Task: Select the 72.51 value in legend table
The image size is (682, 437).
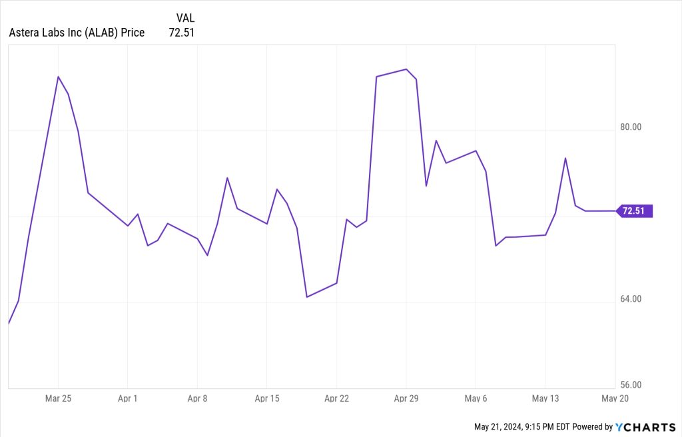Action: pyautogui.click(x=180, y=32)
